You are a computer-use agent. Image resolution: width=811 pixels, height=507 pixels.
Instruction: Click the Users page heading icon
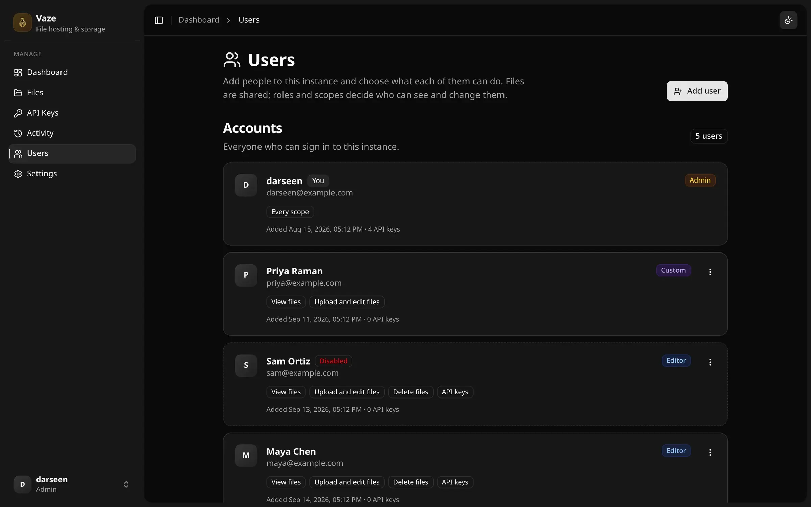pyautogui.click(x=232, y=60)
